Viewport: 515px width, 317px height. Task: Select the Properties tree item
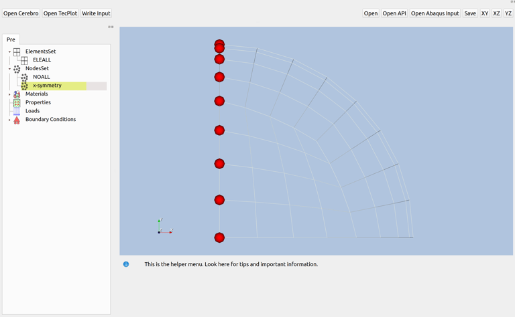coord(38,102)
